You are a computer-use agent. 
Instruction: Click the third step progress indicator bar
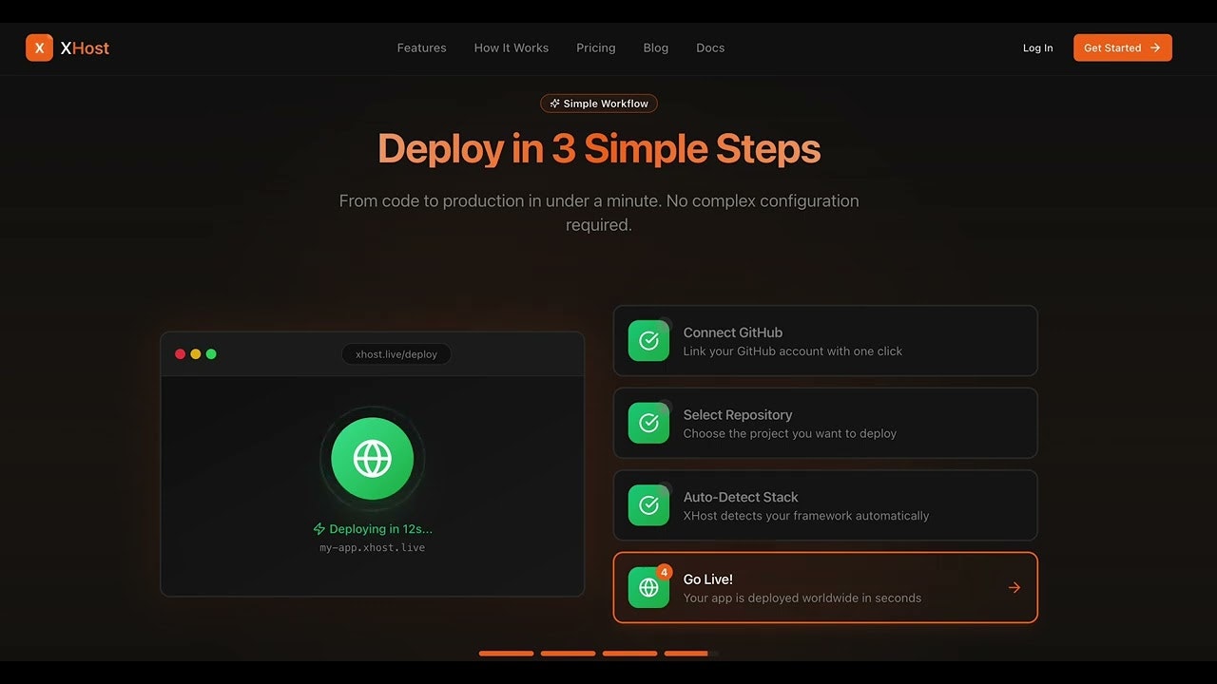[x=629, y=654]
